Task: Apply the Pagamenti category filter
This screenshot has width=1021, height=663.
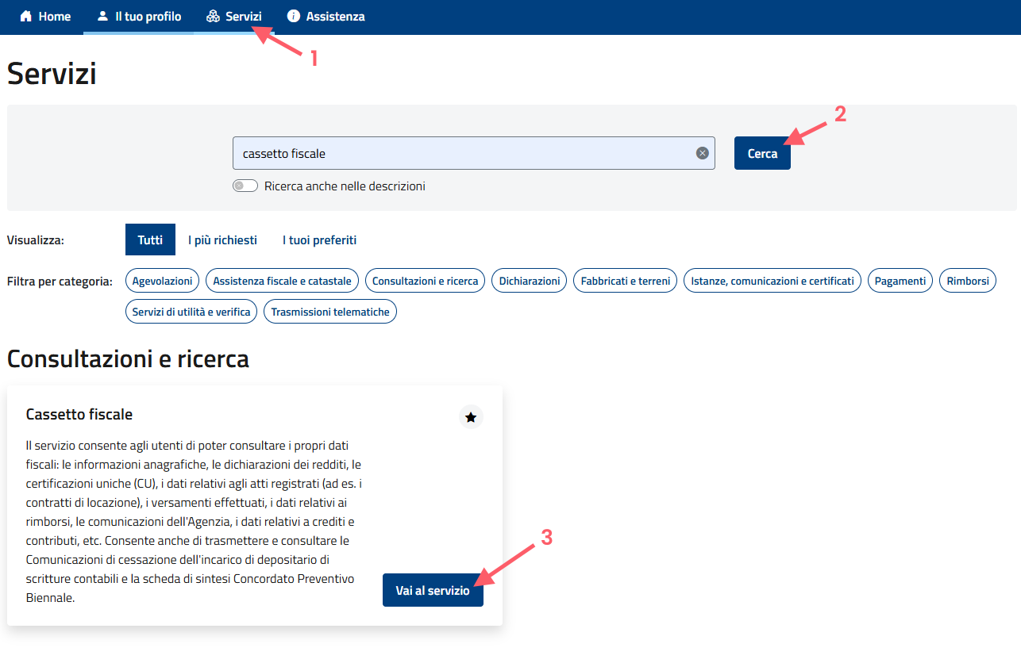Action: [x=900, y=280]
